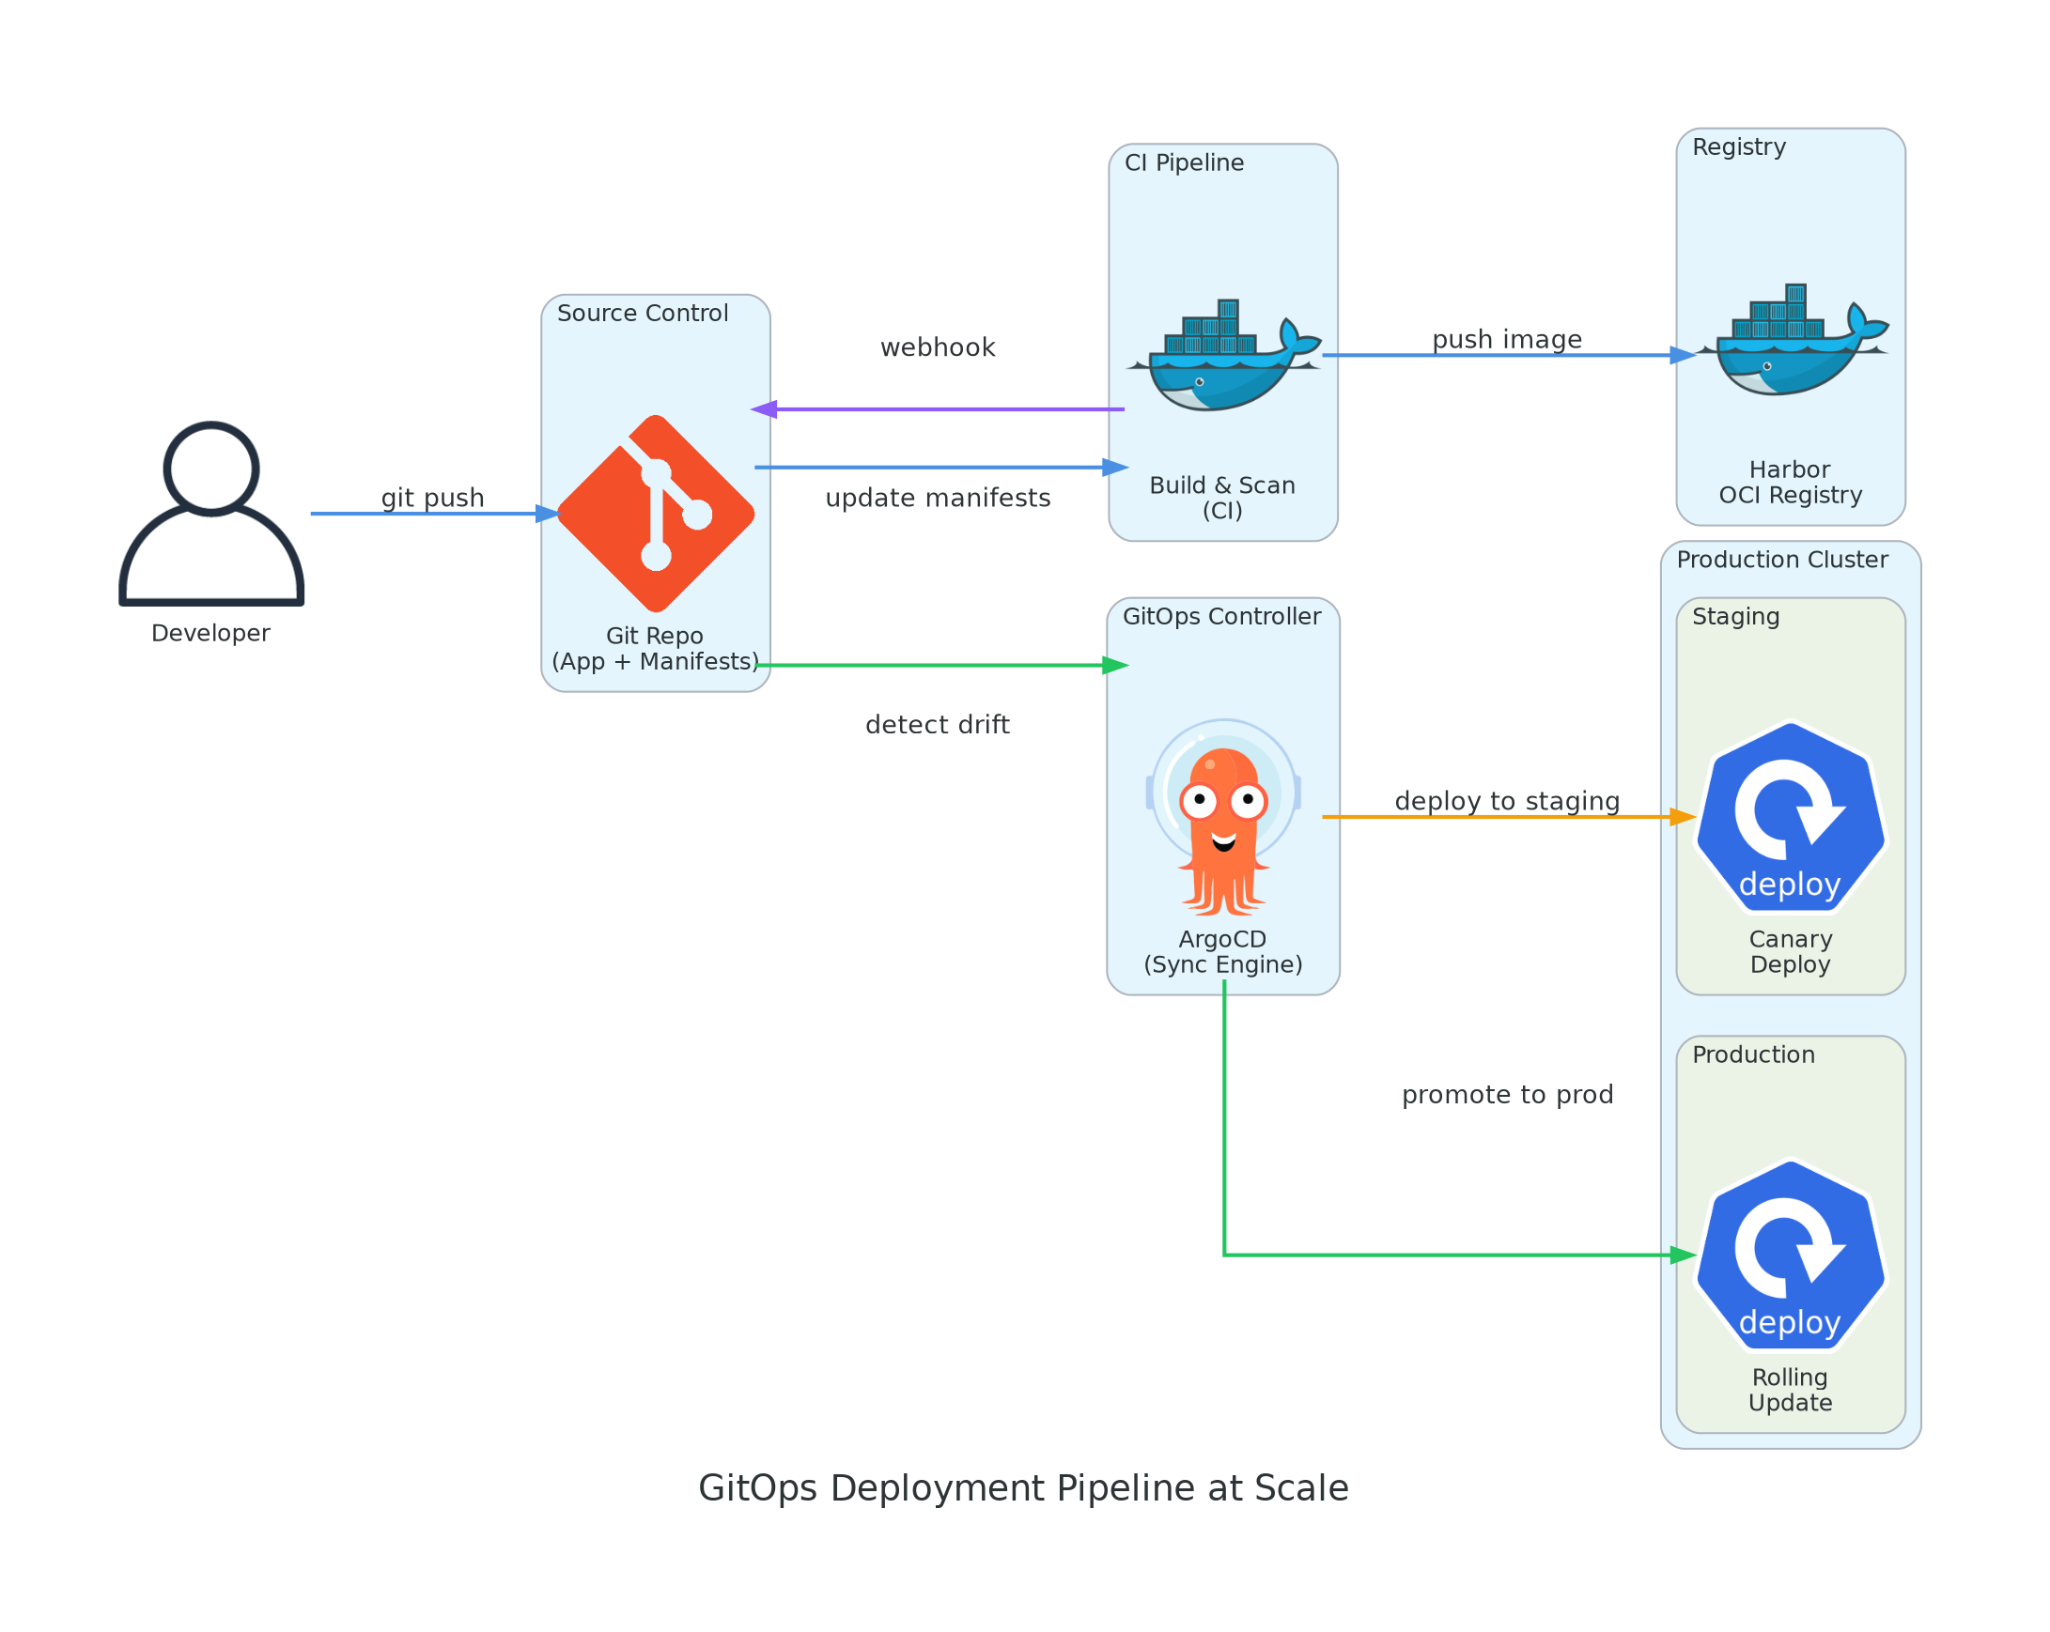Click the Developer person icon
The width and height of the screenshot is (2050, 1632).
[211, 515]
